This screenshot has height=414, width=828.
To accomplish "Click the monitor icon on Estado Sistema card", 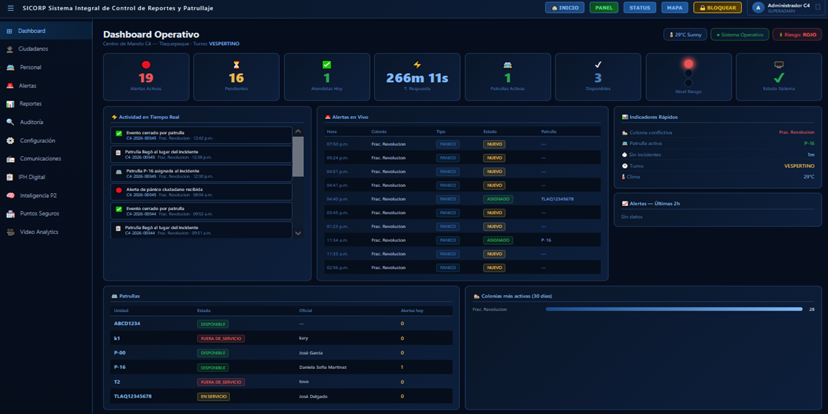I will pyautogui.click(x=779, y=64).
